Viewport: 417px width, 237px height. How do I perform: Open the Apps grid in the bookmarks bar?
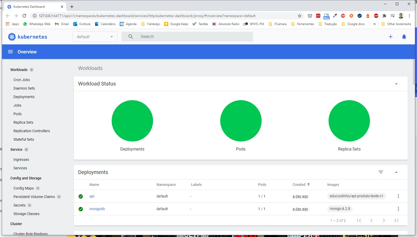tap(12, 24)
